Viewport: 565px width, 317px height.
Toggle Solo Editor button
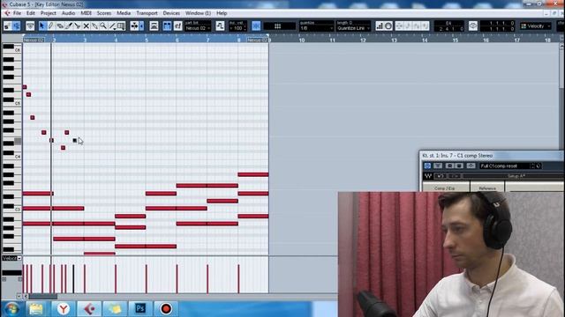8,26
